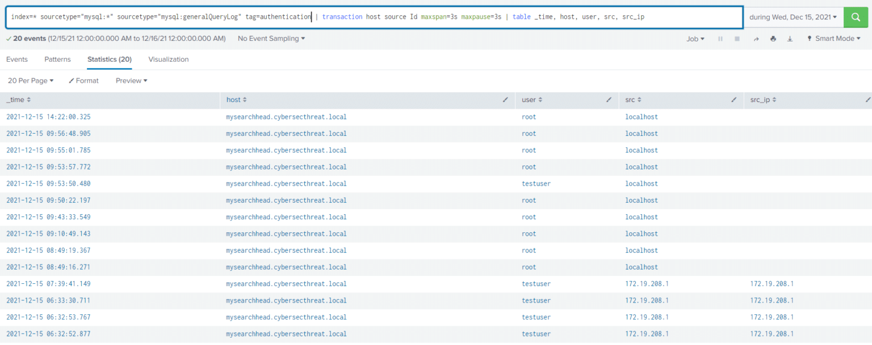
Task: Export results with download icon
Action: (x=790, y=39)
